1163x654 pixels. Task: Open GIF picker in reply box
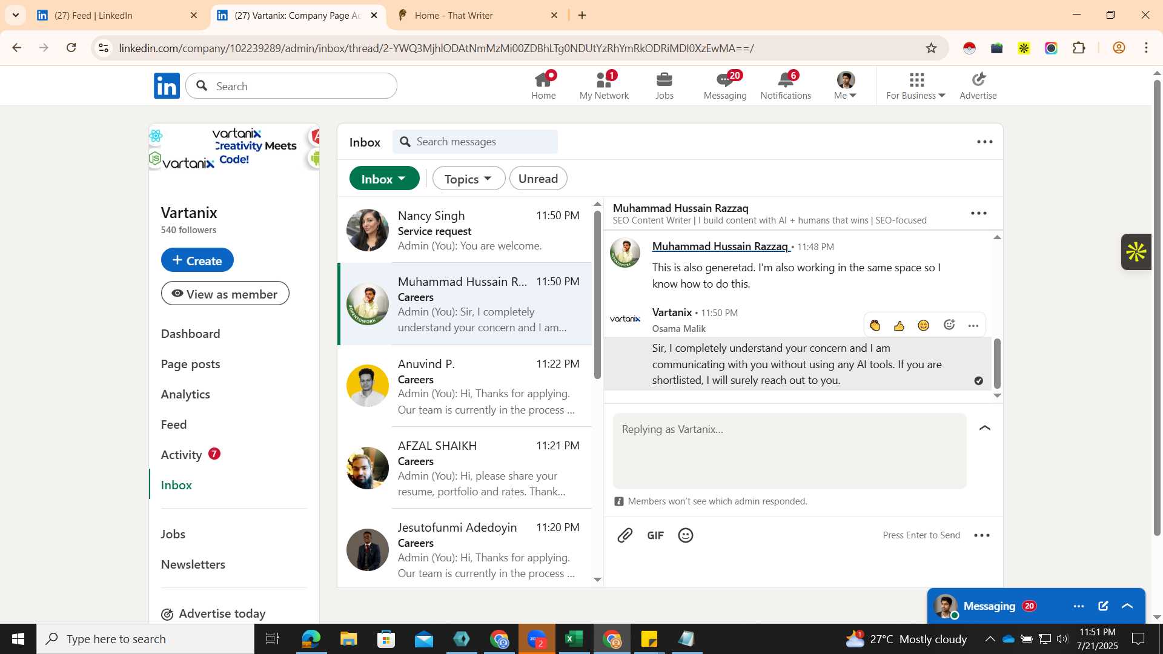655,535
